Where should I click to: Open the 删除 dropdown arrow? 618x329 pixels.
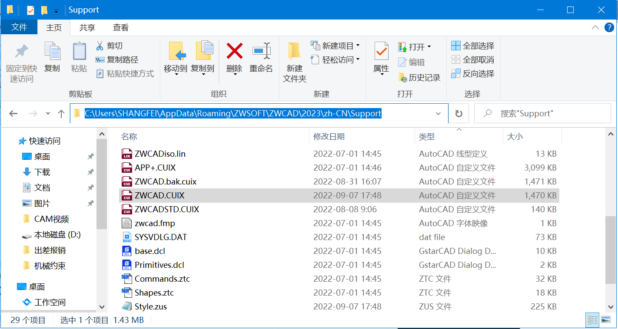[x=234, y=75]
